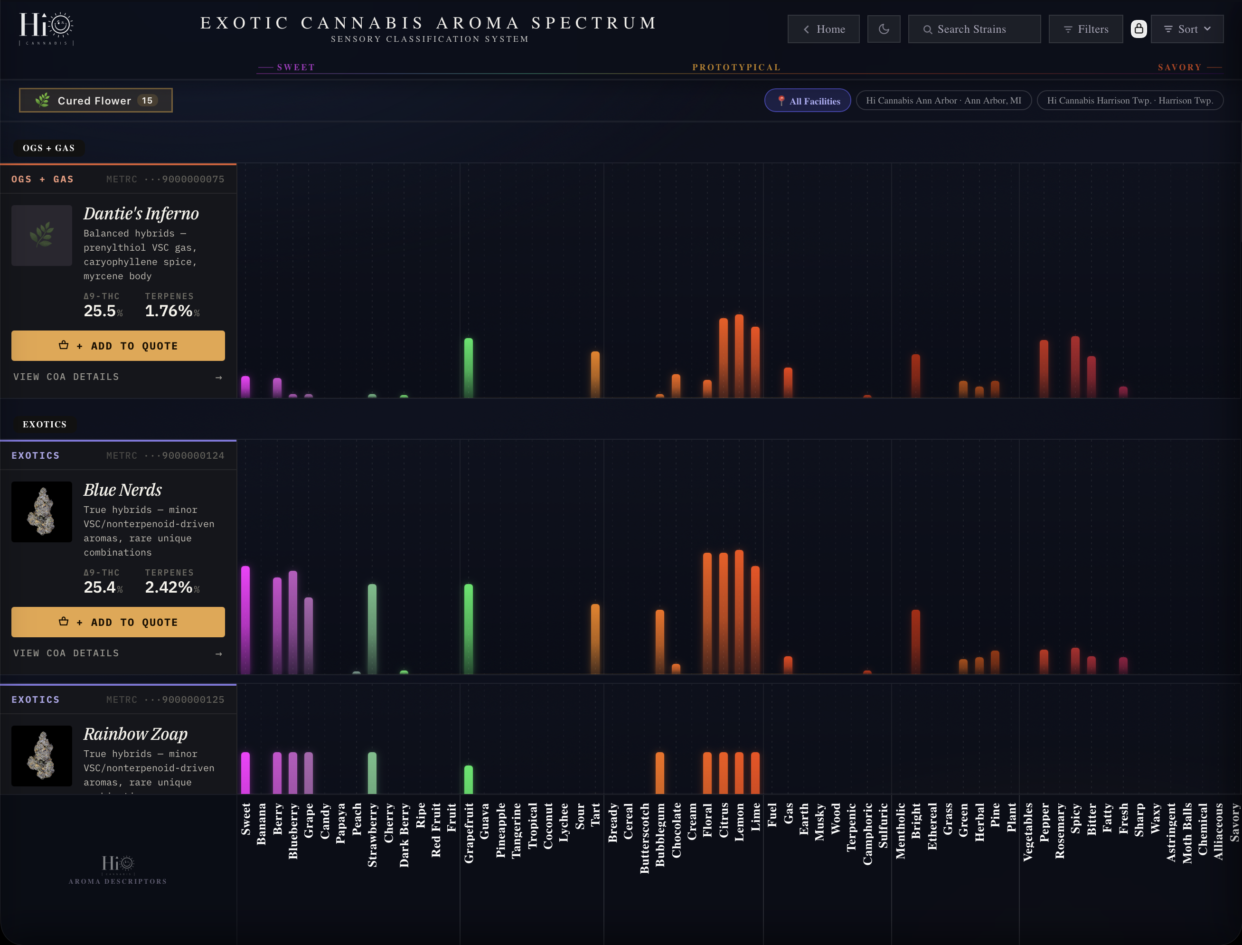
Task: Select All Facilities filter
Action: click(x=808, y=101)
